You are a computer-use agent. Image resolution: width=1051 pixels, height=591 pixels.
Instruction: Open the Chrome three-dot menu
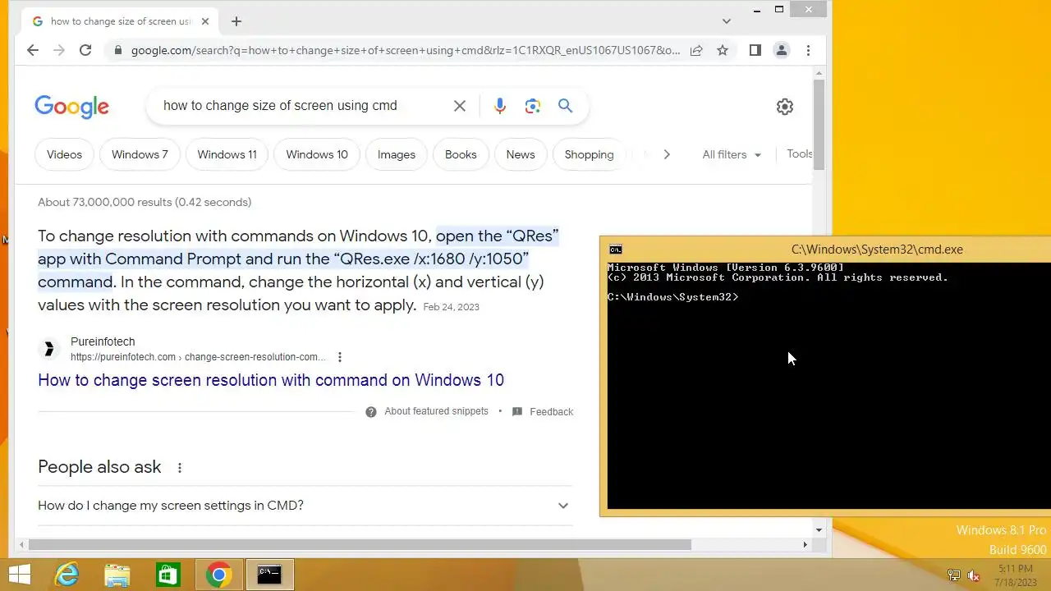tap(808, 50)
